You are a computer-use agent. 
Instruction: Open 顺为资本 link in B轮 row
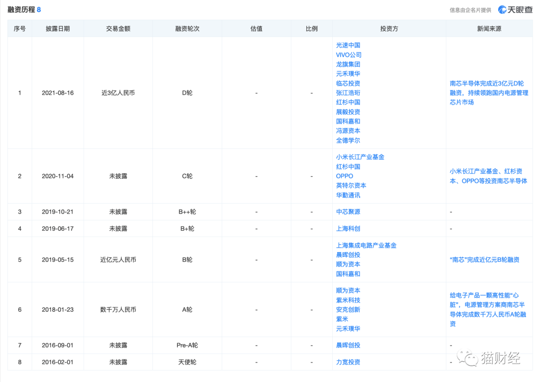pyautogui.click(x=348, y=264)
